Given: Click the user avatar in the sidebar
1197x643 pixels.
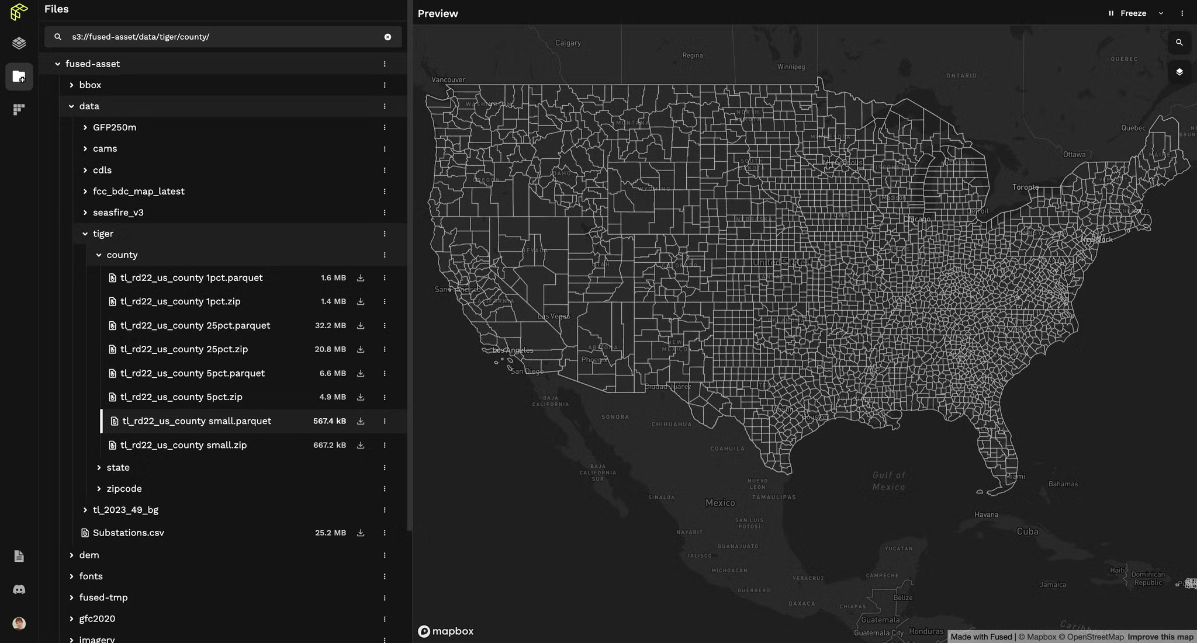Looking at the screenshot, I should pyautogui.click(x=19, y=624).
